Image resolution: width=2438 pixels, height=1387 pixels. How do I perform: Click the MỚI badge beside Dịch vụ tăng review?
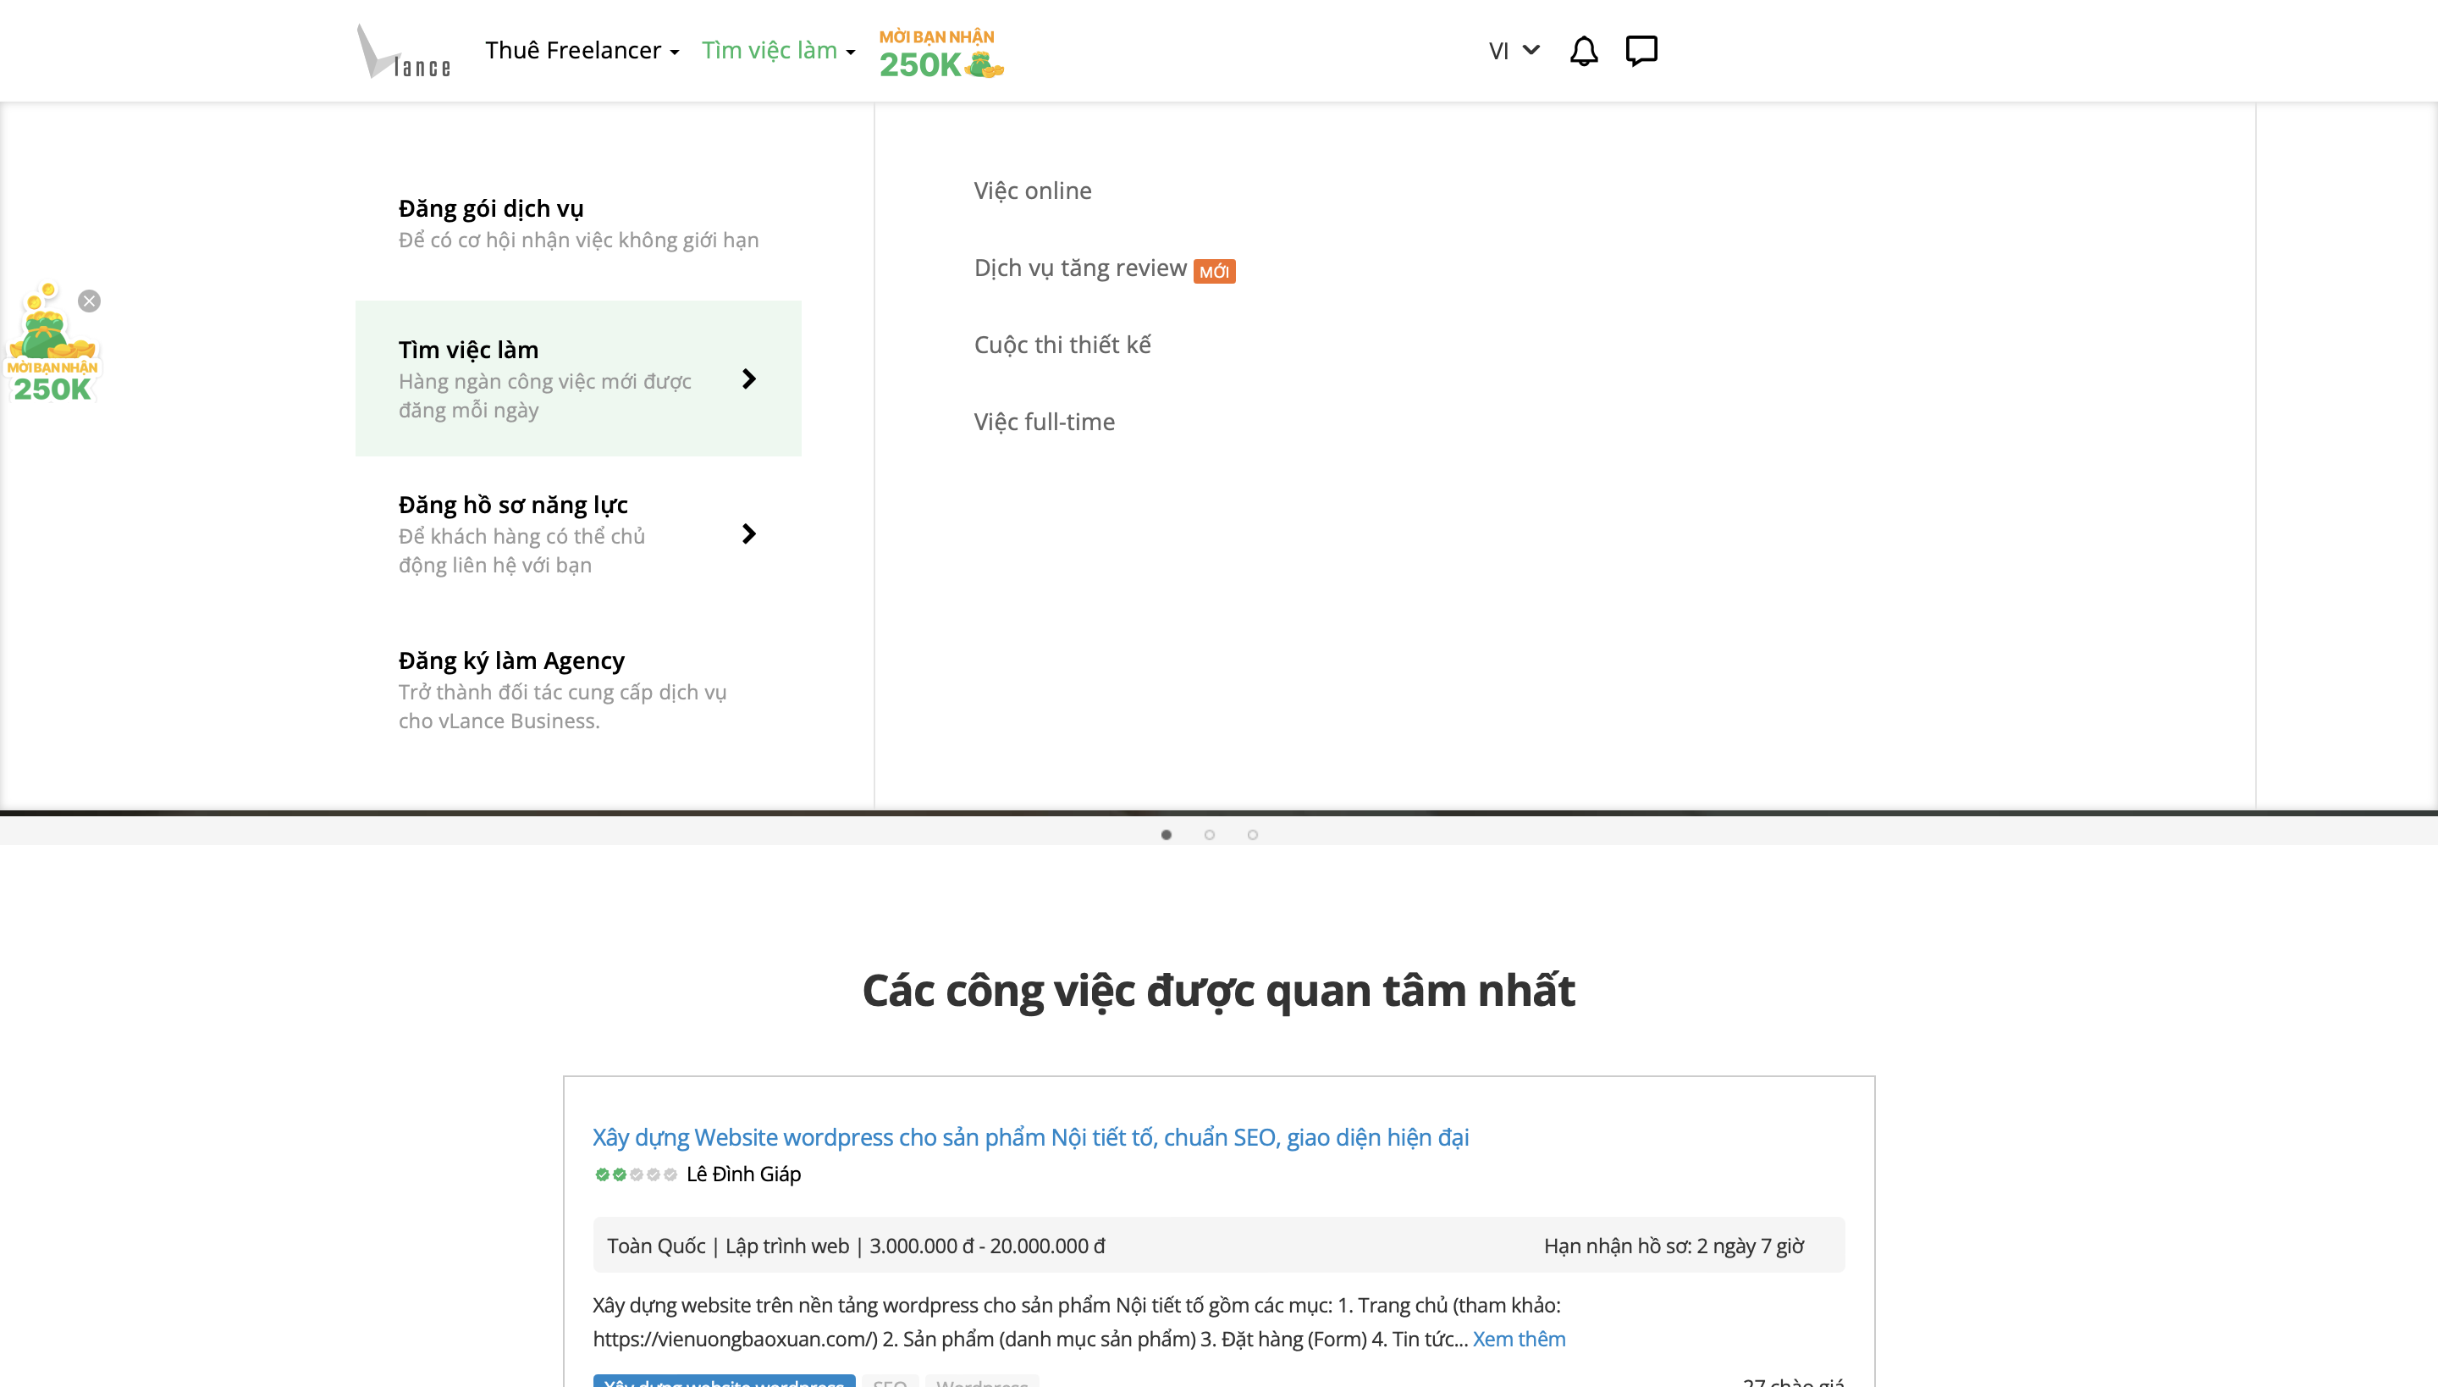tap(1213, 272)
